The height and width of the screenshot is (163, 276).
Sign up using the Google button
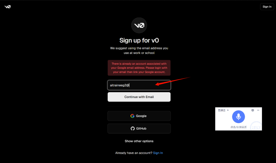point(139,116)
